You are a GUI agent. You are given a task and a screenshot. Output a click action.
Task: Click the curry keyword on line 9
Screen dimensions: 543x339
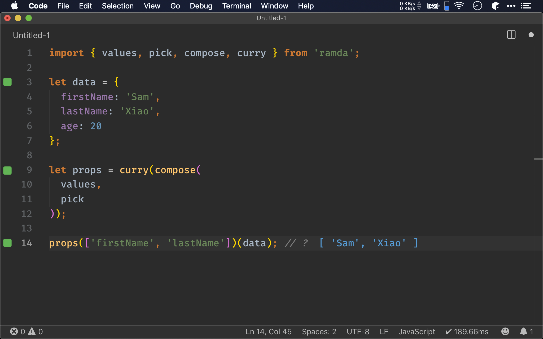[x=134, y=170]
